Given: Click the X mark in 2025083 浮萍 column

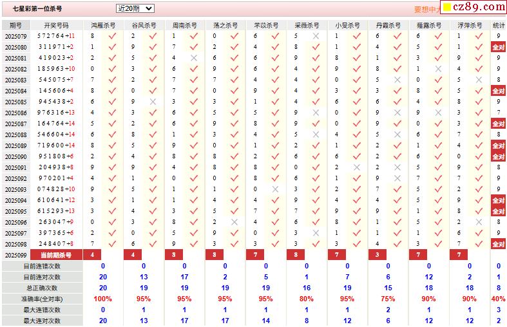Looking at the screenshot, I should [x=479, y=80].
